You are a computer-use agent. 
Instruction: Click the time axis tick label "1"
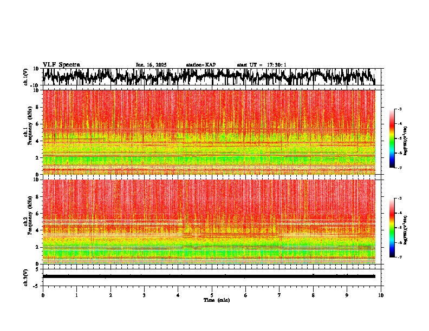pyautogui.click(x=76, y=295)
